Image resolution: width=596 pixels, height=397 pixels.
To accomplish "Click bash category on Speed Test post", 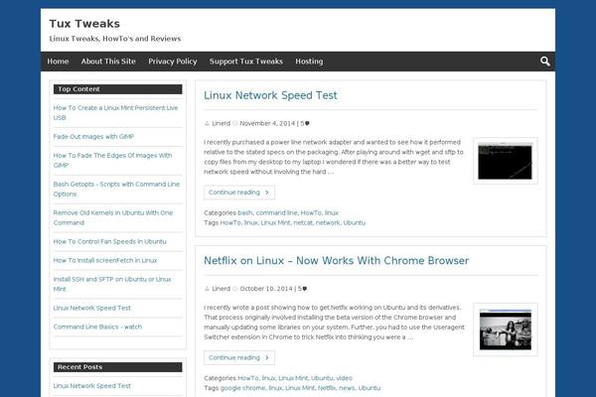I will [x=245, y=212].
